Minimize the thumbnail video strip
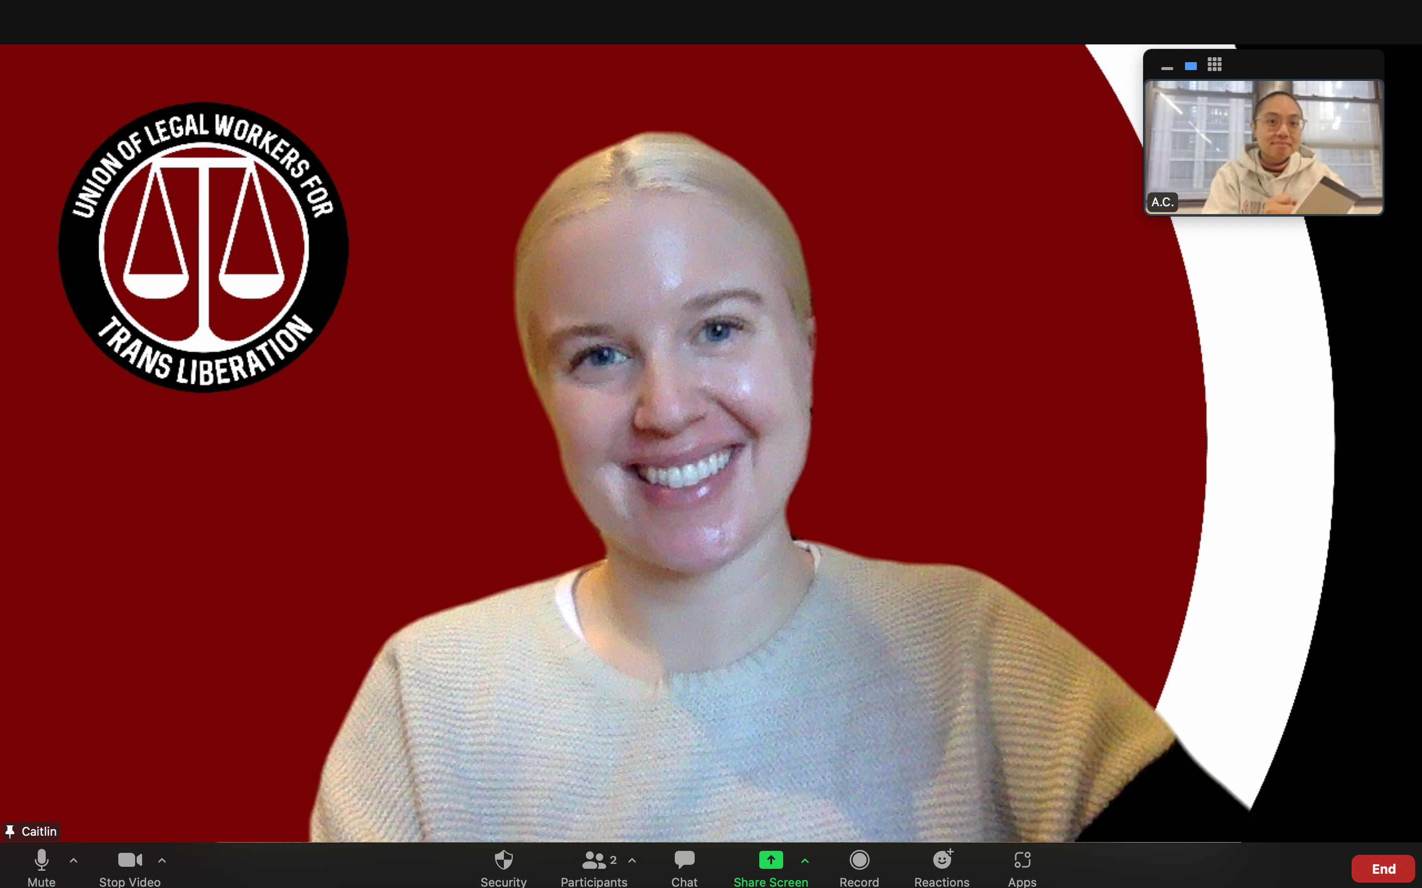 coord(1167,68)
